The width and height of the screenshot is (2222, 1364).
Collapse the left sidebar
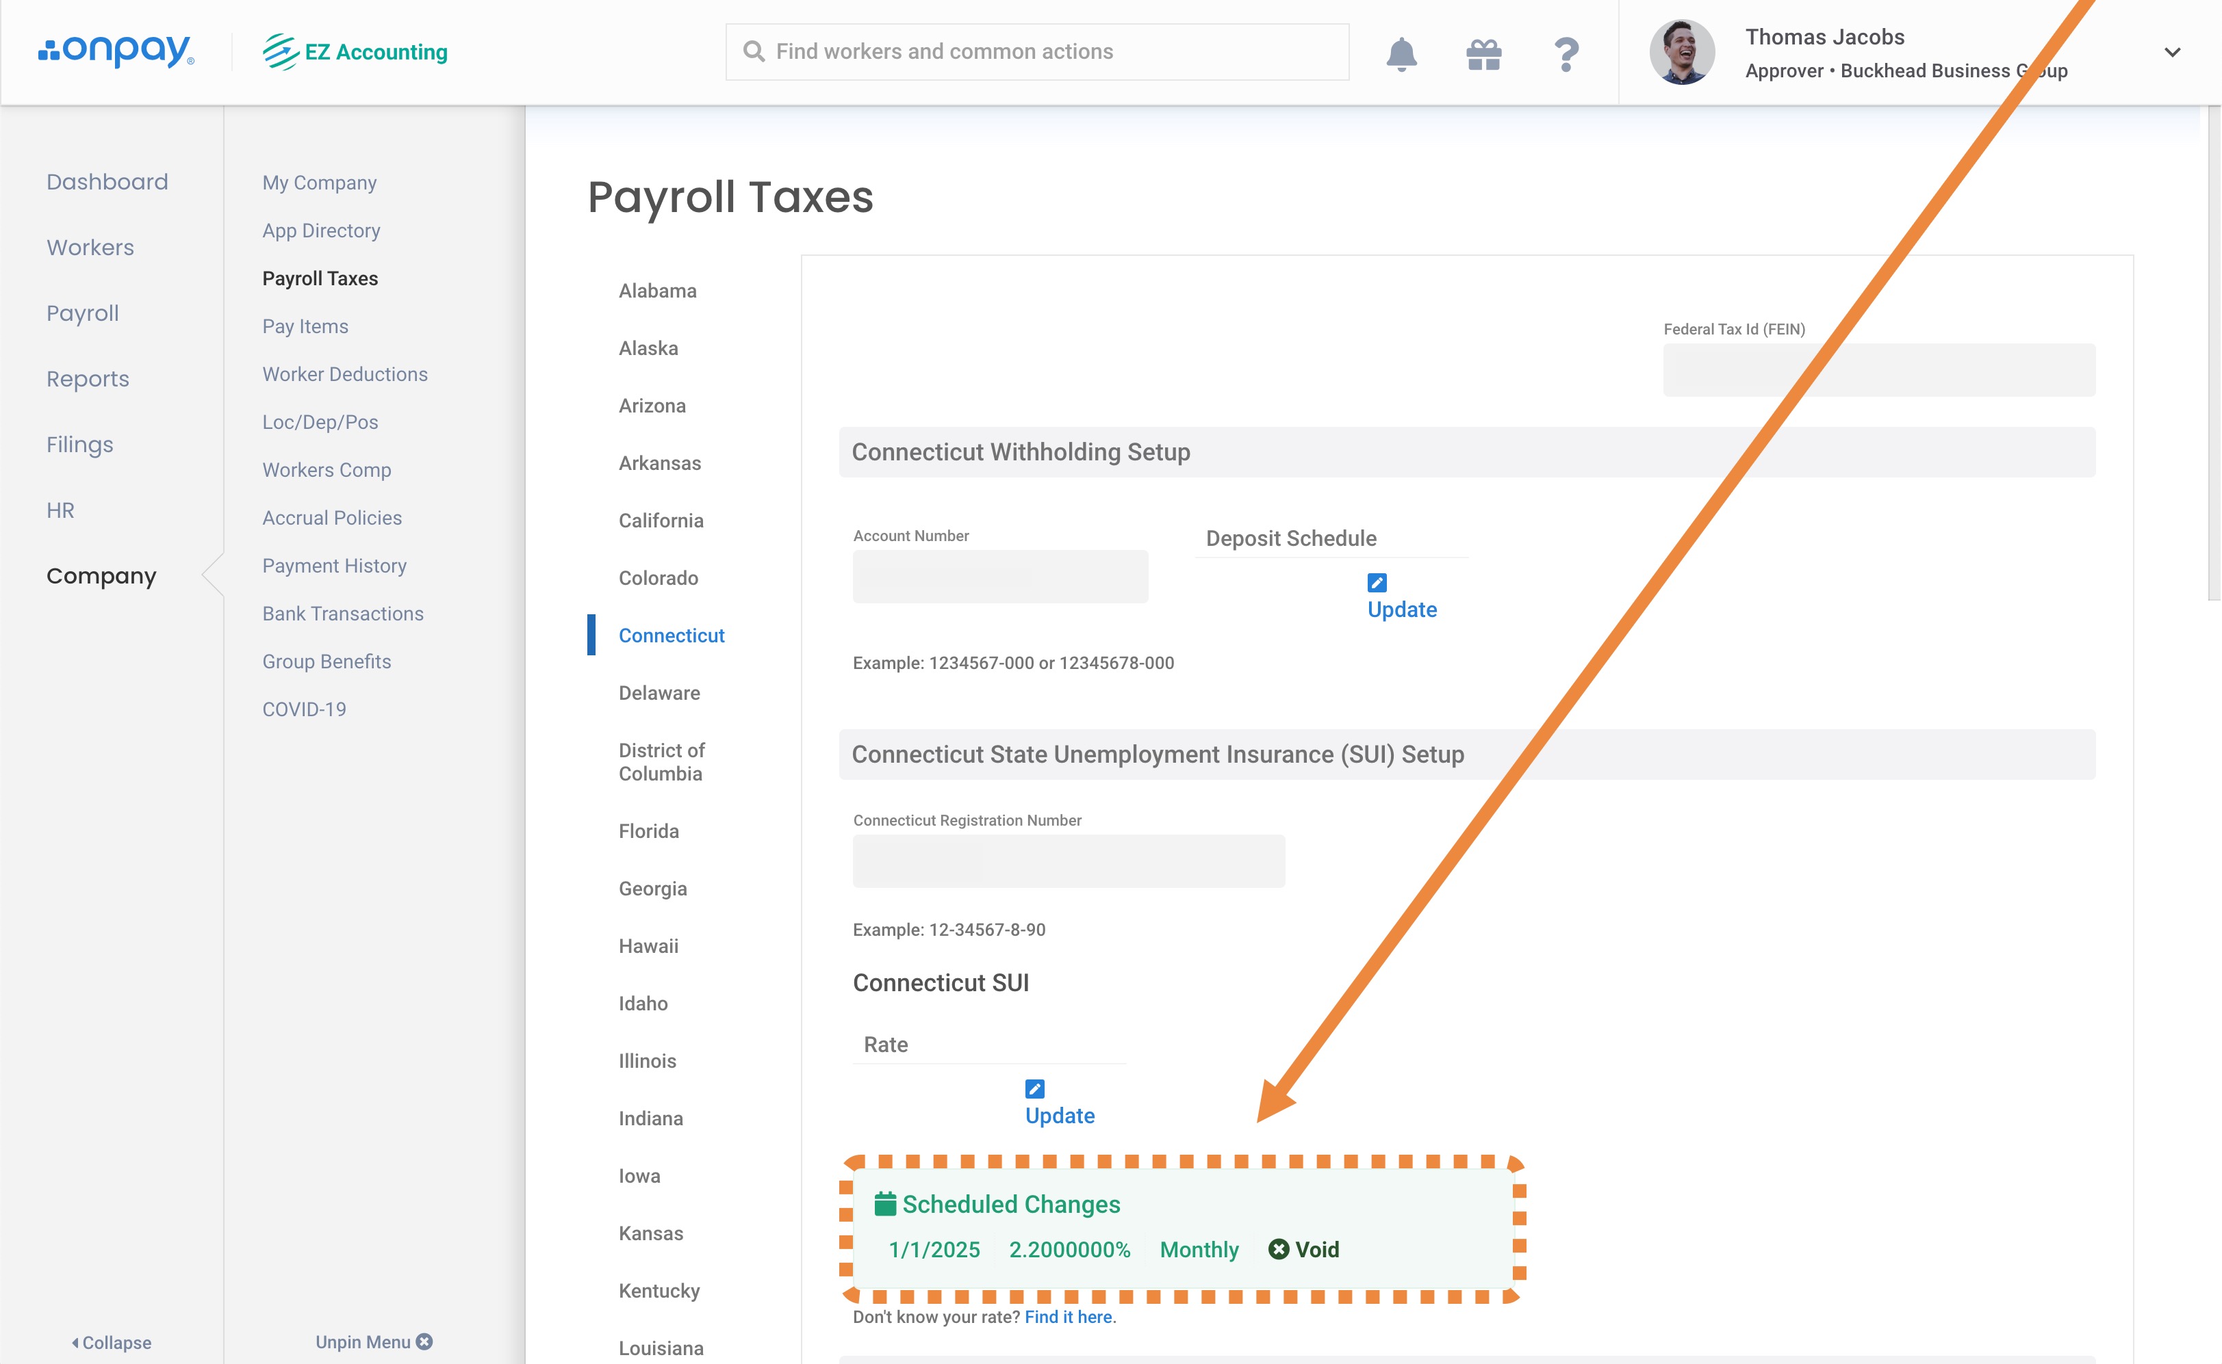coord(111,1342)
